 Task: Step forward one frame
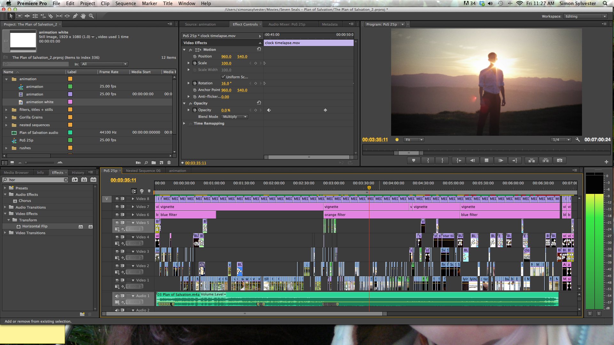[500, 161]
